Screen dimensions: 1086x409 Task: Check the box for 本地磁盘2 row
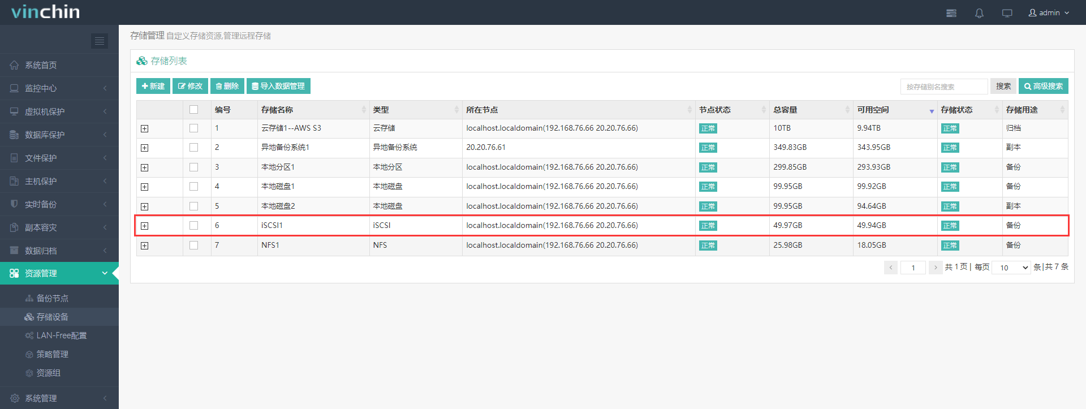(193, 206)
